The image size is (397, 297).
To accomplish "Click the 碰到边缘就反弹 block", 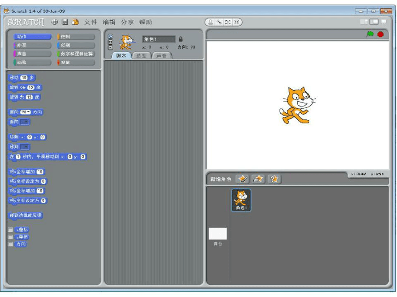I will coord(25,215).
